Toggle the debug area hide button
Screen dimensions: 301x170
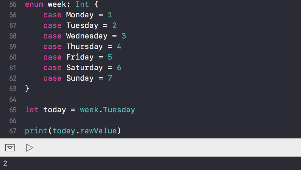click(x=10, y=148)
